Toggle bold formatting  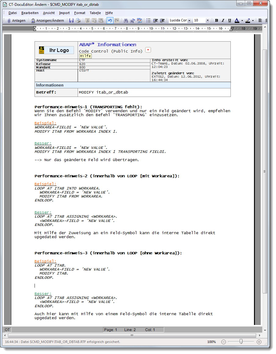(216, 20)
